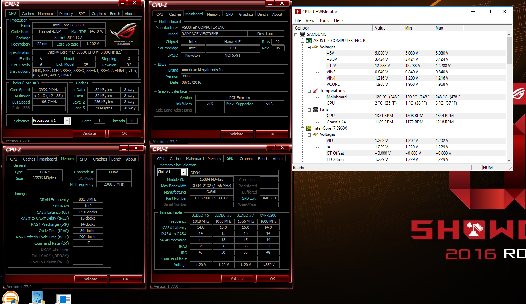This screenshot has width=526, height=304.
Task: Click the HWMonitor vertical scrollbar thumb
Action: (x=509, y=51)
